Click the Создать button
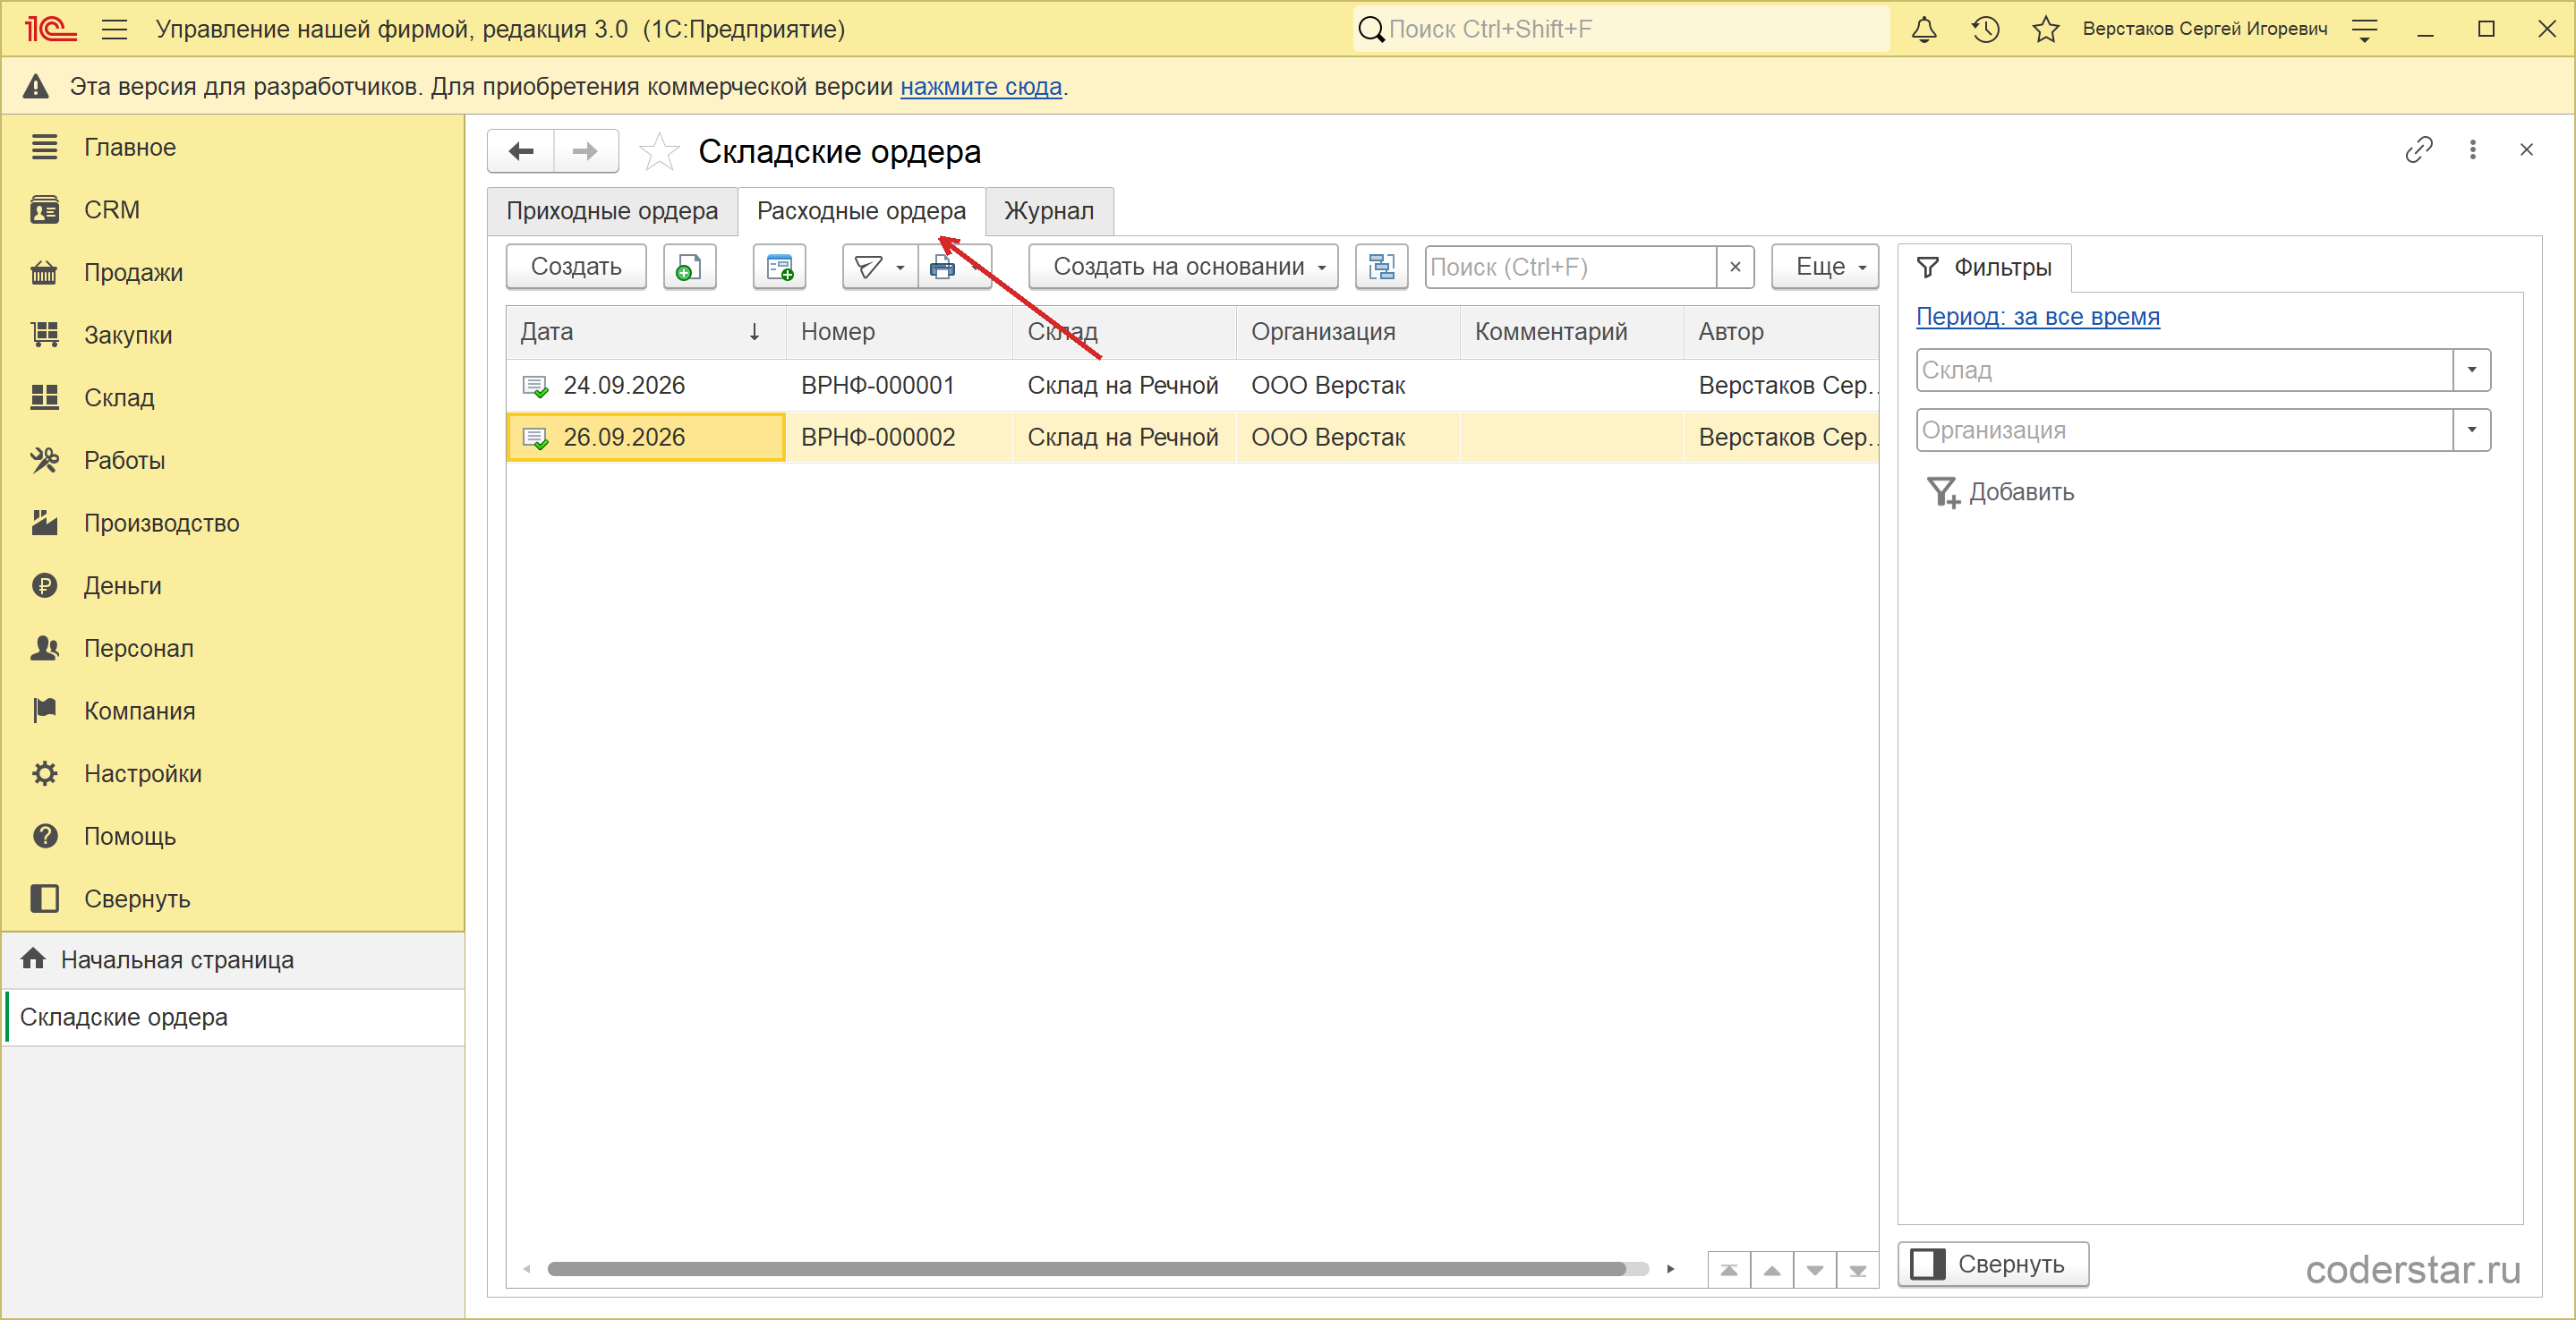The height and width of the screenshot is (1320, 2576). pyautogui.click(x=576, y=267)
